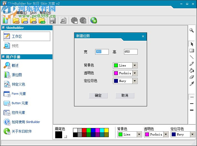This screenshot has height=146, width=197.
Task: Select the pencil tool
Action: pyautogui.click(x=192, y=64)
